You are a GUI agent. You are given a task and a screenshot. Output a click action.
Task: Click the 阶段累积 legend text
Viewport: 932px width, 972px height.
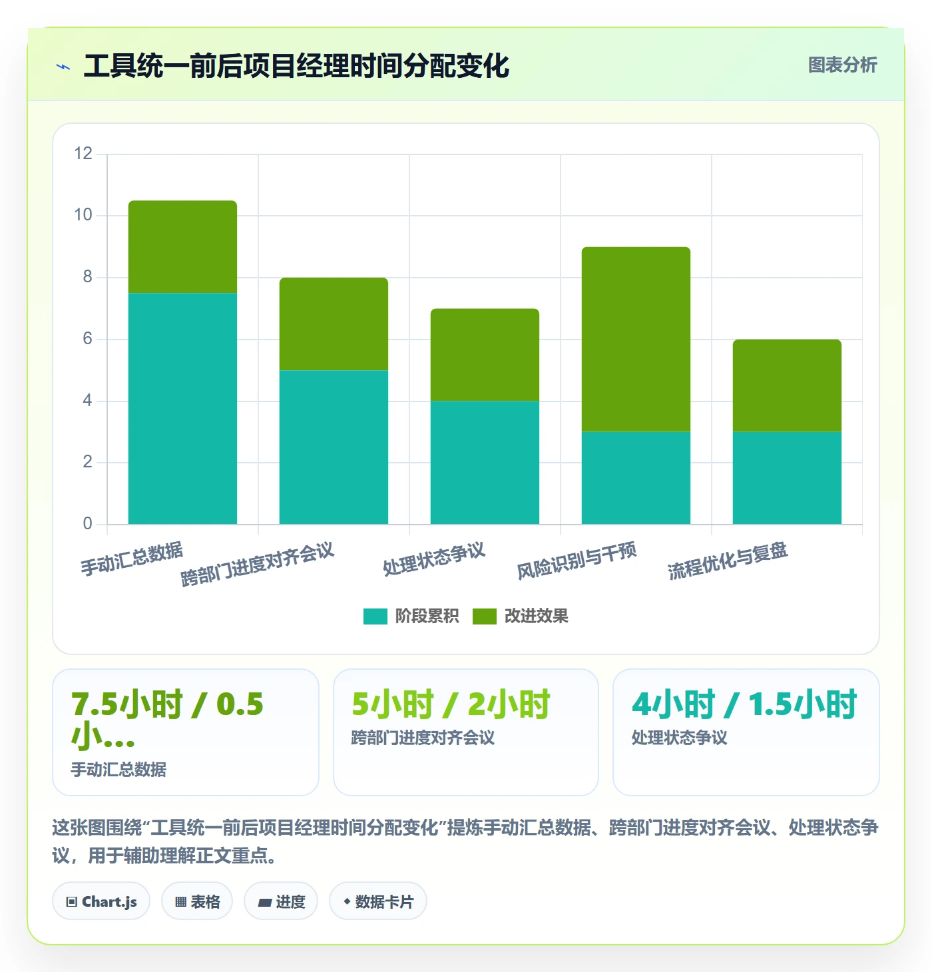(x=427, y=616)
